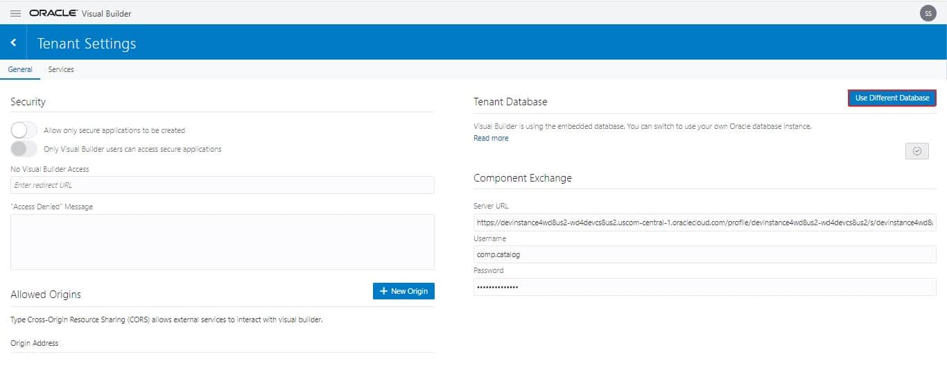Screen dimensions: 947x368
Task: Open the Read more link
Action: [491, 138]
